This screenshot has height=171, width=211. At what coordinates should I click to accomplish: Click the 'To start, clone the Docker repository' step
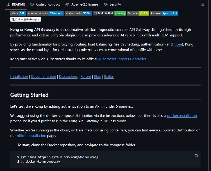point(77,145)
